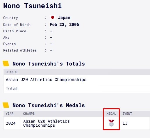The image size is (150, 138).
Task: Click the Feb 23, 2006 birth date
Action: pos(64,24)
